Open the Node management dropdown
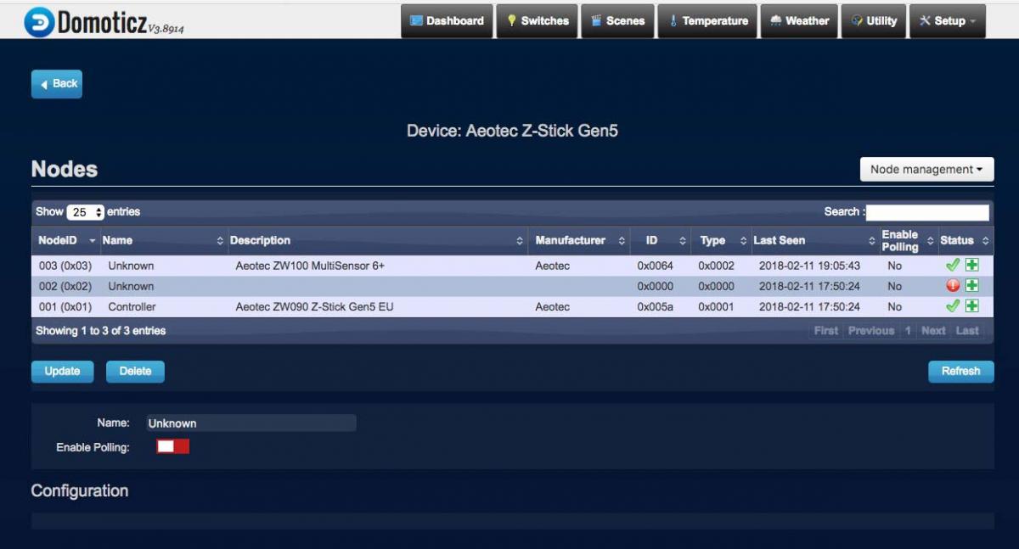The width and height of the screenshot is (1019, 549). click(926, 170)
